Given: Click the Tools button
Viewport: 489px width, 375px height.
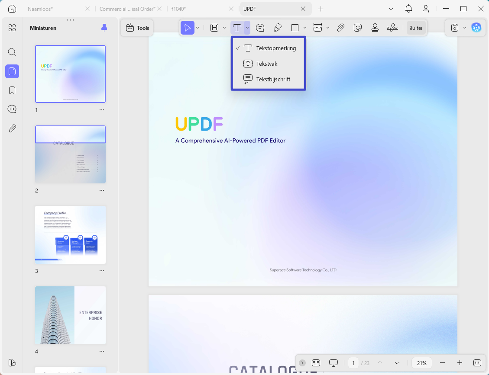Looking at the screenshot, I should coord(138,28).
